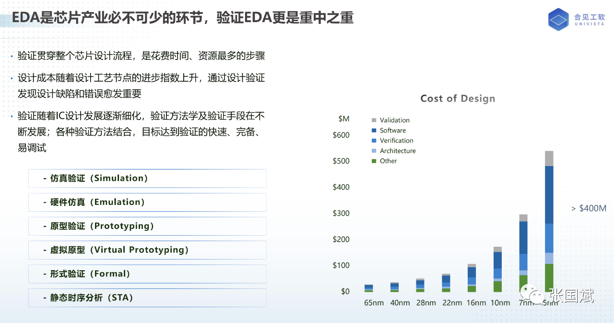Screen dimensions: 614x323
Task: Click the 16nm bar in the chart
Action: click(472, 278)
